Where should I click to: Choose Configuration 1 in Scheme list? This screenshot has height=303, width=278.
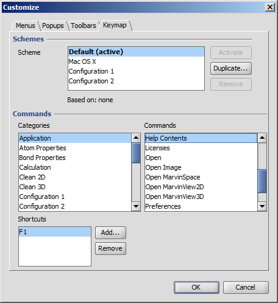click(136, 71)
